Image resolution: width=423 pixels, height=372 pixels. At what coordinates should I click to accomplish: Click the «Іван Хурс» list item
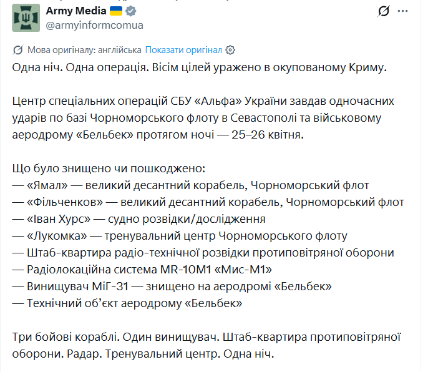139,219
